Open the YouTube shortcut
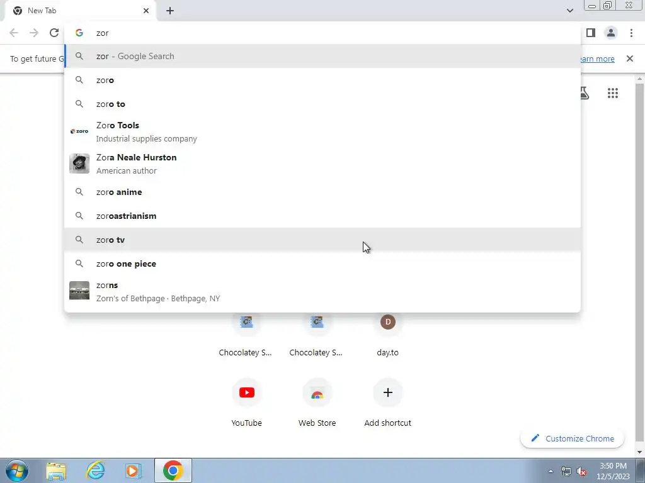 tap(246, 403)
